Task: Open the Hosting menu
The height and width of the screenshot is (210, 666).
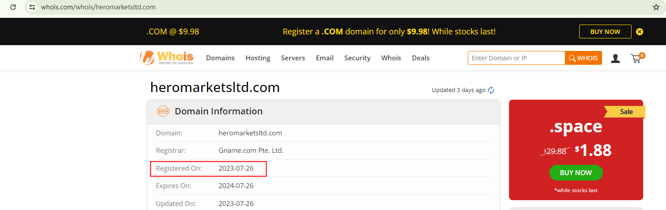Action: [x=258, y=58]
